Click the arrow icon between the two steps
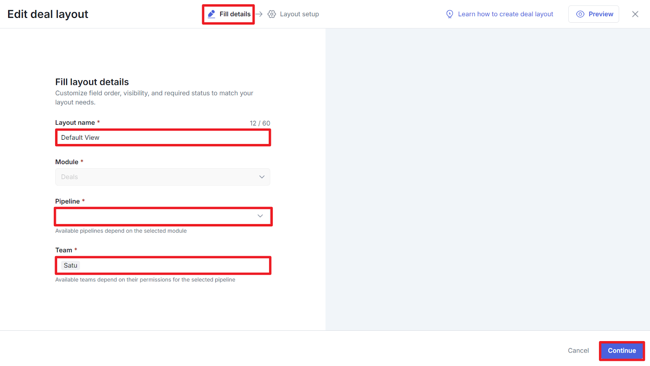The width and height of the screenshot is (650, 366). (x=259, y=14)
